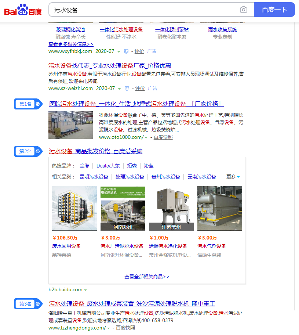Open 污水厂污泥脱水设备 product link
299x335 pixels.
click(x=122, y=246)
